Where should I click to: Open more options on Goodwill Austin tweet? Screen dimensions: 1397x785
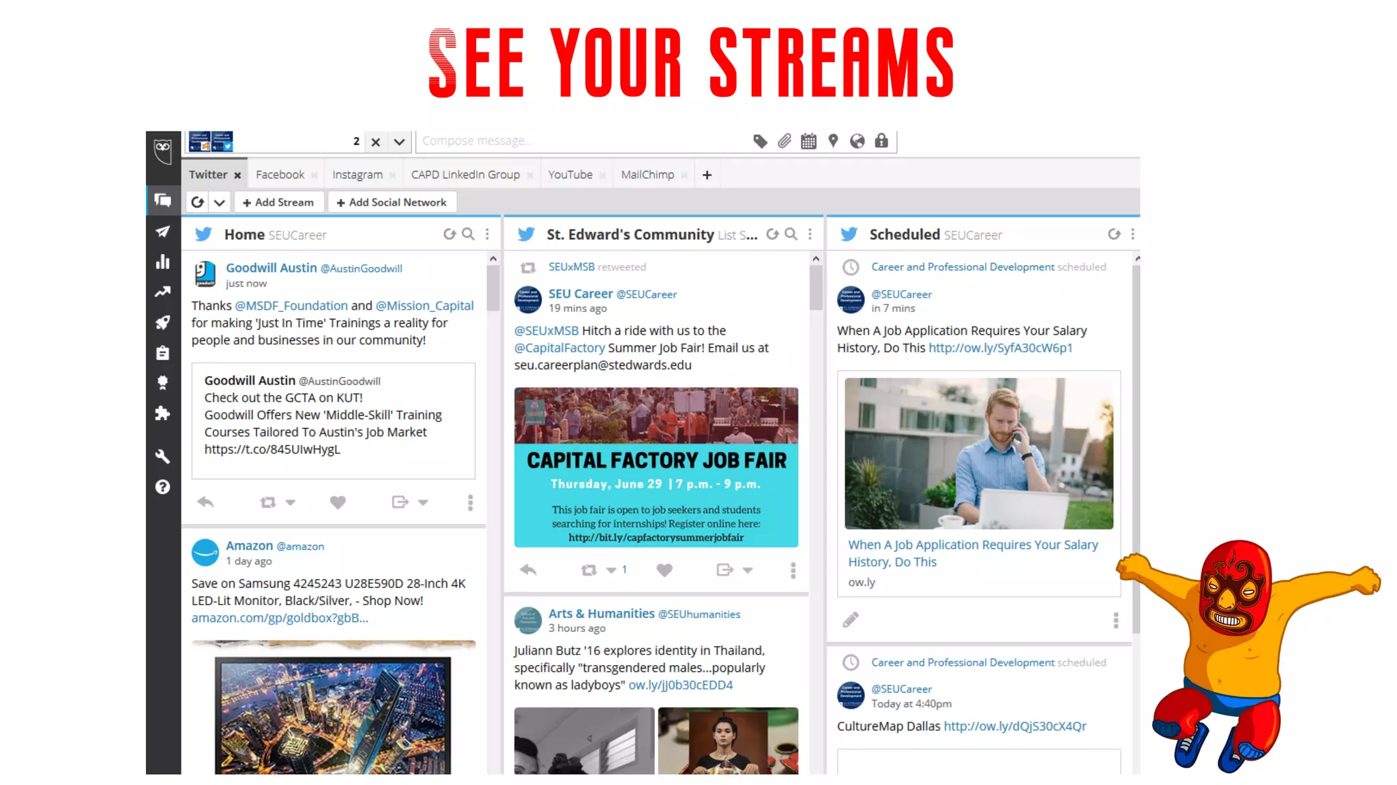(470, 502)
